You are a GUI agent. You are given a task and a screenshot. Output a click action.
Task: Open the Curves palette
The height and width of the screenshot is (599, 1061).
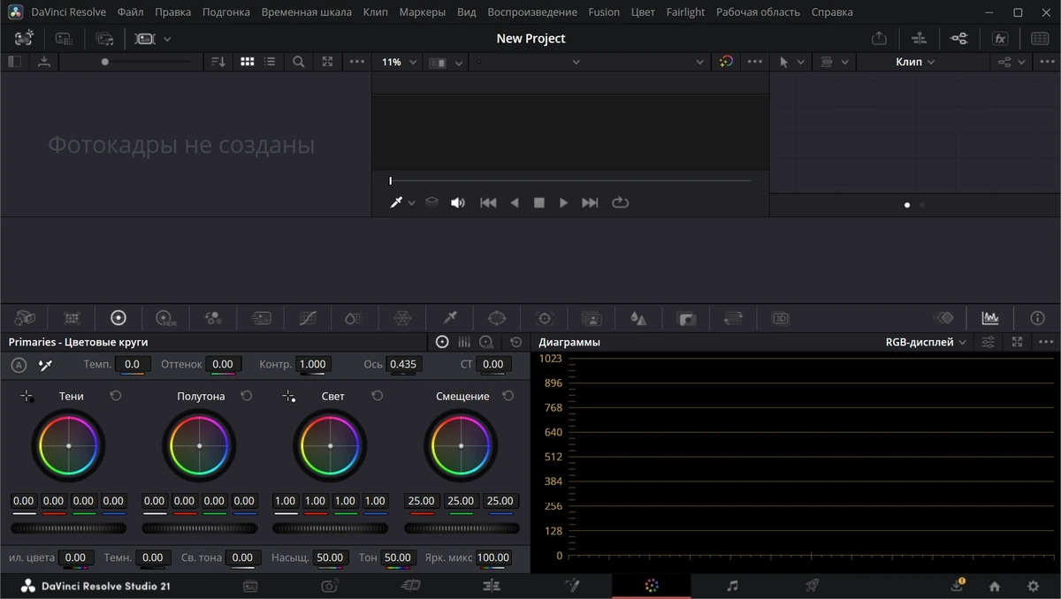coord(308,318)
